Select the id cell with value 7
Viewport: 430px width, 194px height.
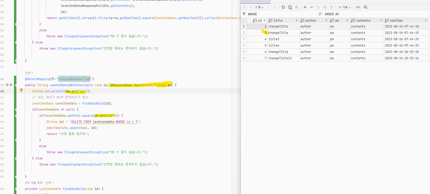coord(257,58)
